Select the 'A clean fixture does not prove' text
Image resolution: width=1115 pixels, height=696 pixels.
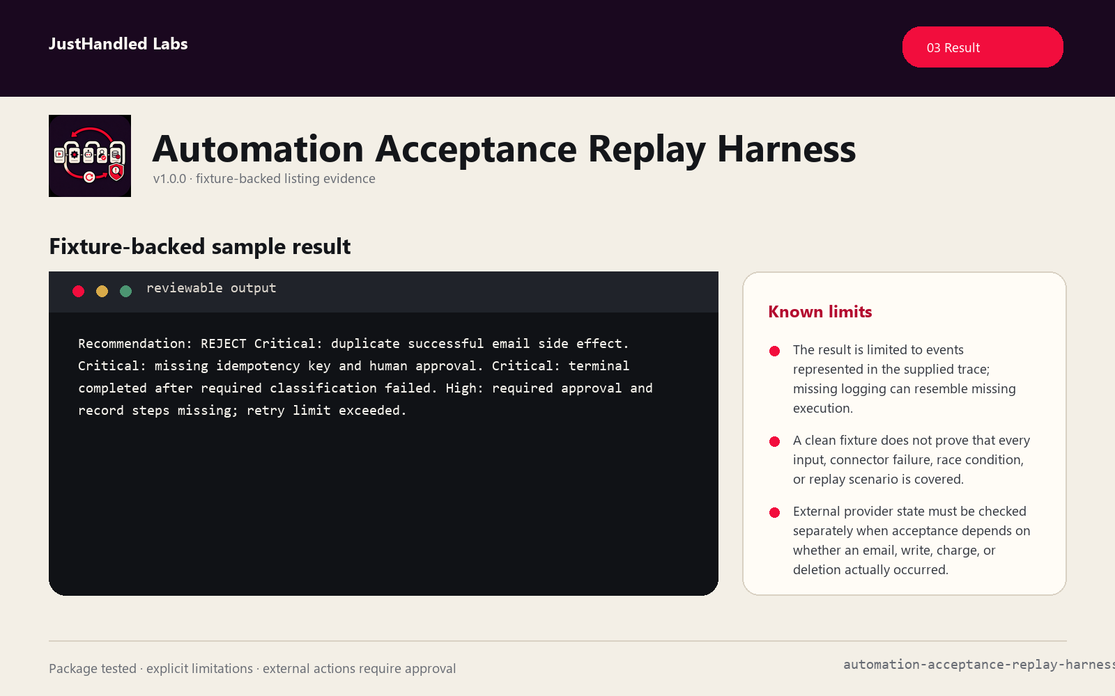912,460
